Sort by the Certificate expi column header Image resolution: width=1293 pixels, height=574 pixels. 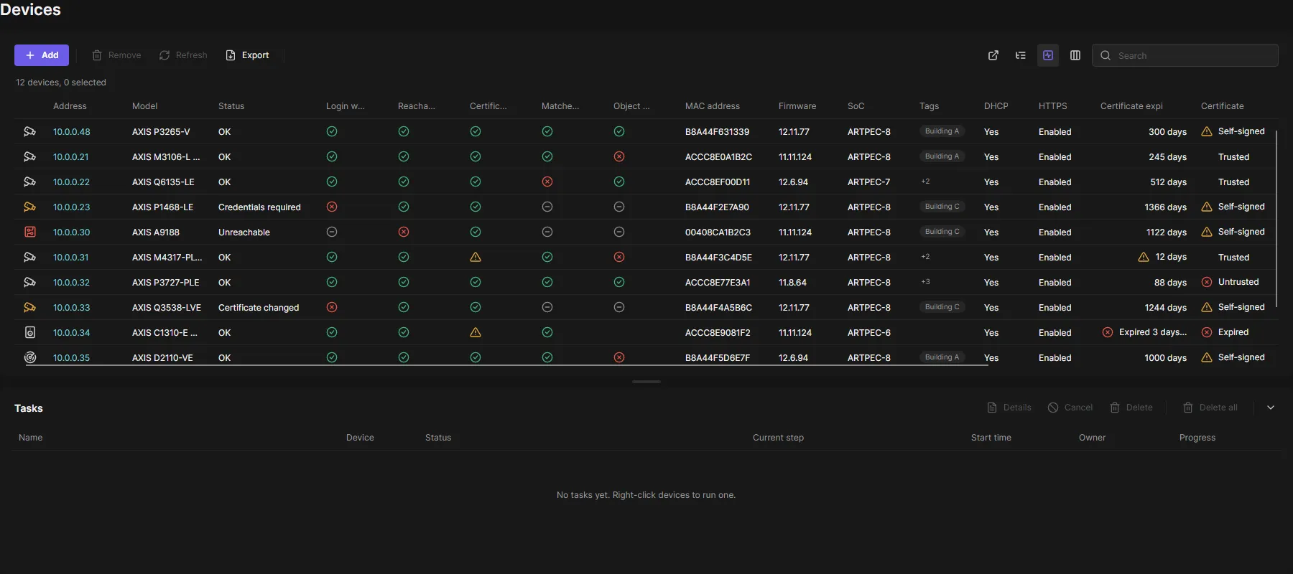coord(1131,106)
